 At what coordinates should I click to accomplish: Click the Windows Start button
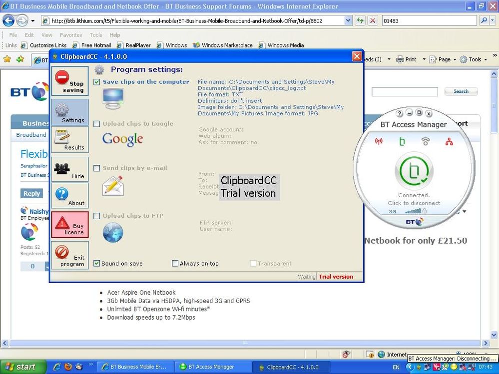(x=20, y=367)
